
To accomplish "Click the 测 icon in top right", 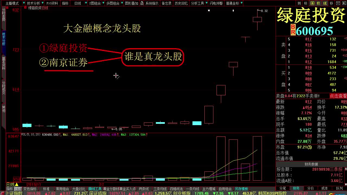I will pyautogui.click(x=299, y=3).
